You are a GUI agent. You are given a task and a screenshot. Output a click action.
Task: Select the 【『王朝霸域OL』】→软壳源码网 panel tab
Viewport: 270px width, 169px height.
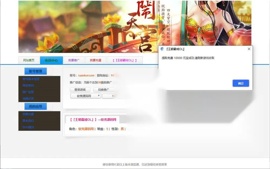92,120
